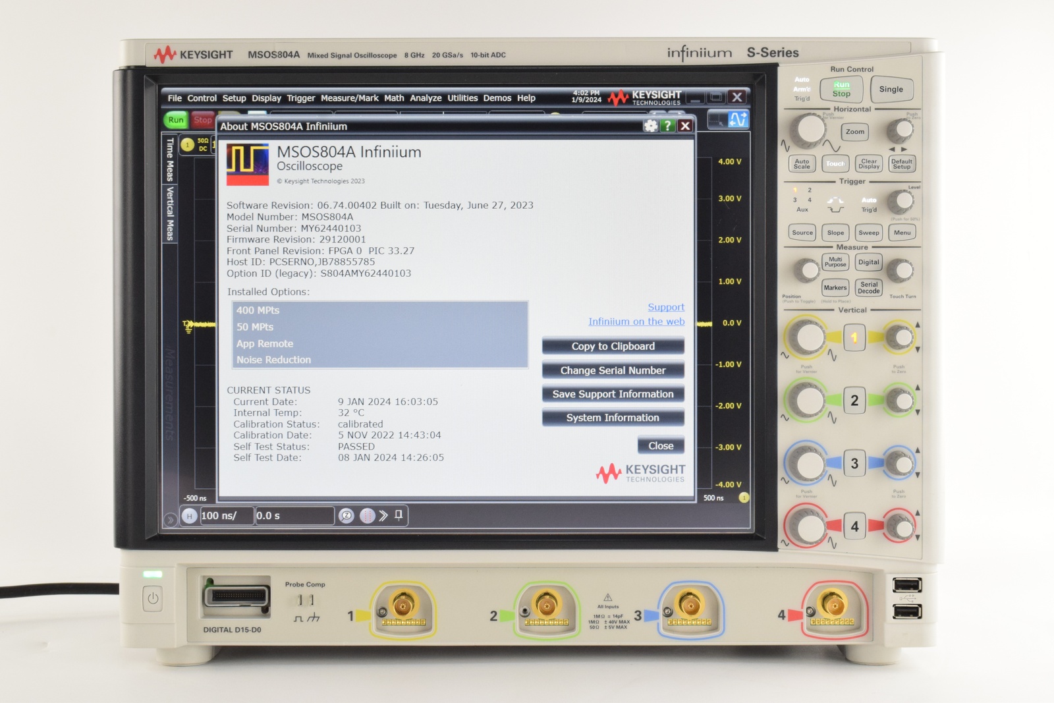1054x703 pixels.
Task: Open the Infiniium on the web link
Action: click(636, 322)
